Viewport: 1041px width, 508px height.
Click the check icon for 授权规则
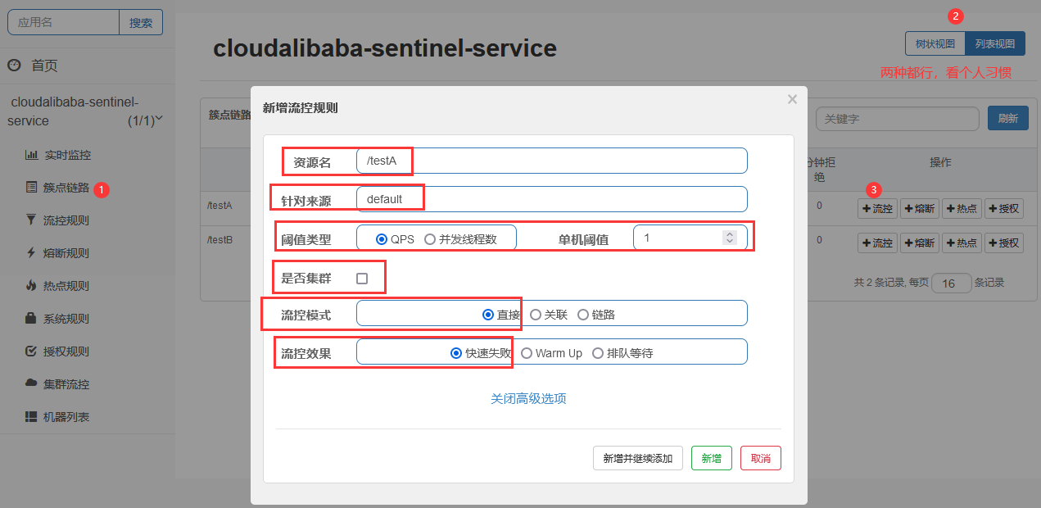tap(31, 352)
